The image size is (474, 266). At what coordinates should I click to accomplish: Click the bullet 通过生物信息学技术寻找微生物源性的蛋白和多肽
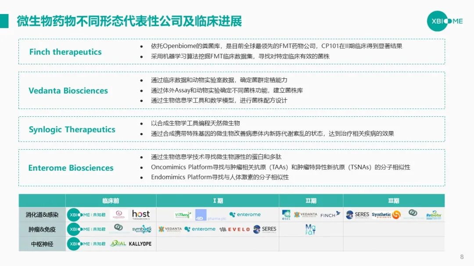coord(216,157)
